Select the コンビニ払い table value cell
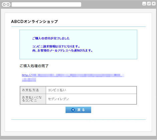 click(x=91, y=90)
